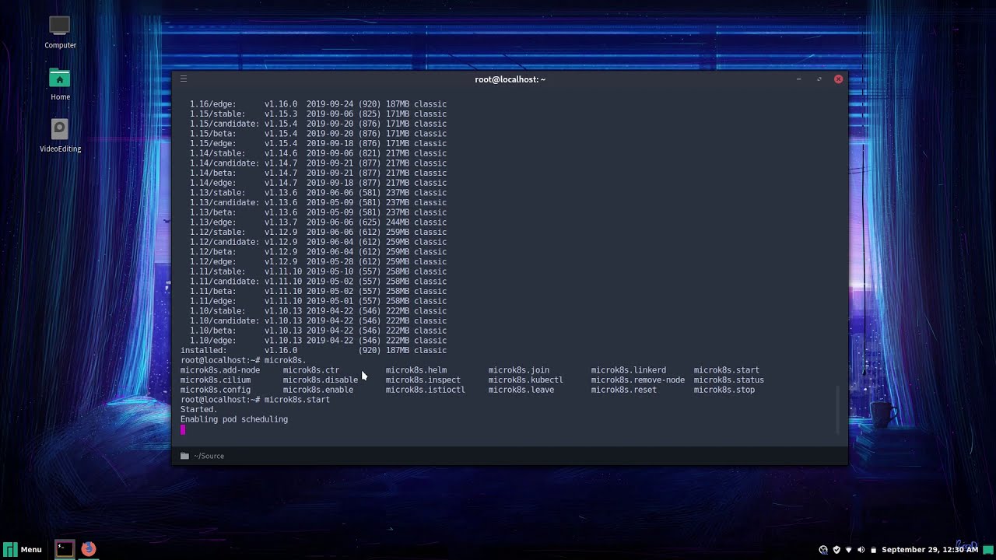Click the root@localhost: ~ title text

point(510,79)
